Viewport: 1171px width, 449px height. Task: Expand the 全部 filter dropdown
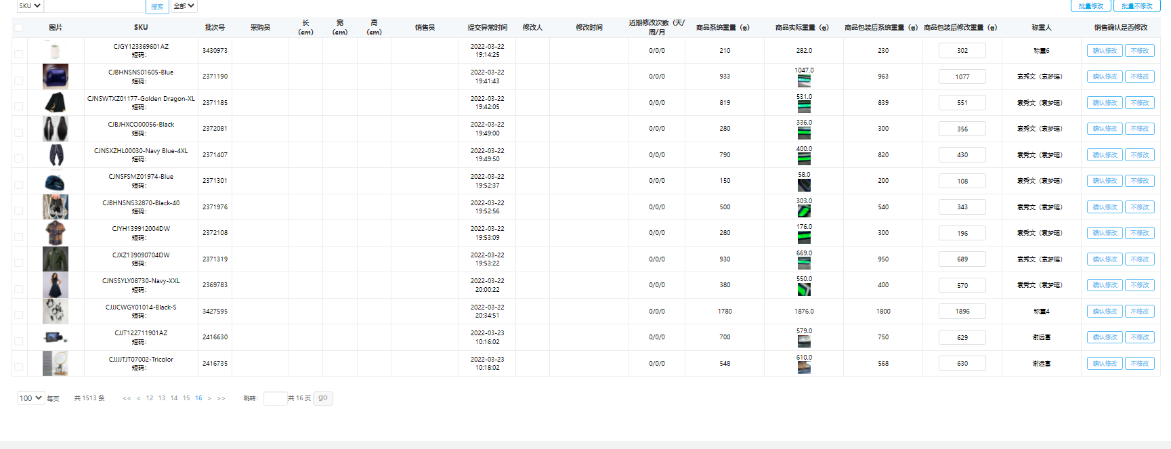point(184,6)
